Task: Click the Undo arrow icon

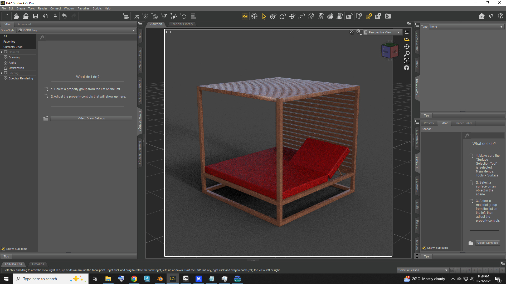Action: click(64, 16)
